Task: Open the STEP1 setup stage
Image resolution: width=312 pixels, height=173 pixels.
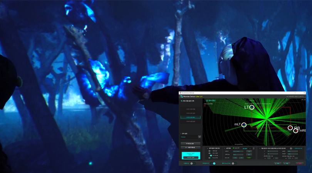Action: pos(191,109)
